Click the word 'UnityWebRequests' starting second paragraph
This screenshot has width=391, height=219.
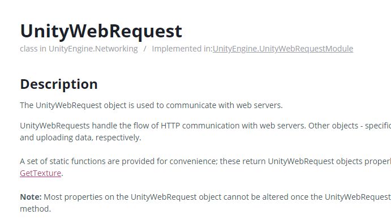click(55, 126)
